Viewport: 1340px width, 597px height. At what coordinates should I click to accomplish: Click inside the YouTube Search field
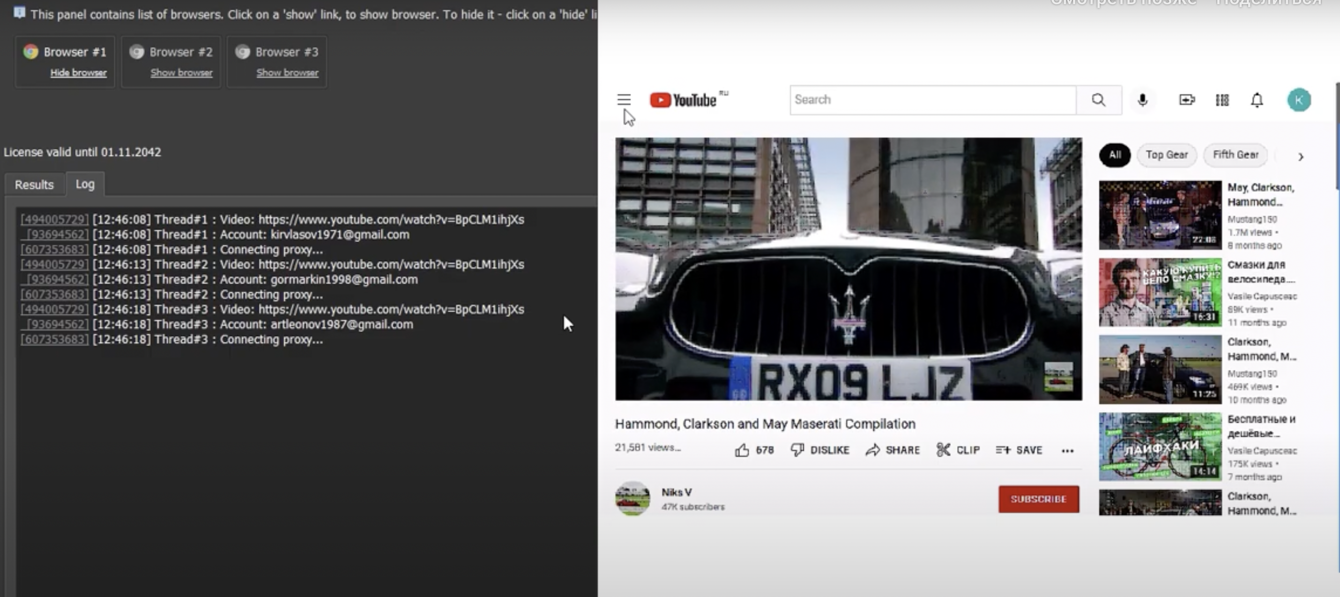(x=933, y=100)
